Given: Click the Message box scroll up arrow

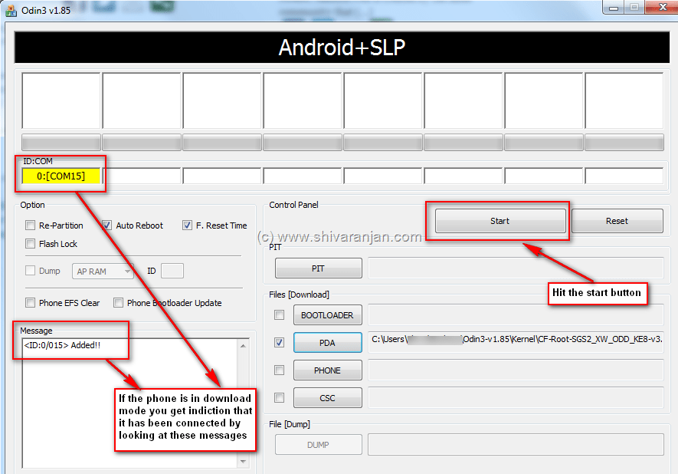Looking at the screenshot, I should click(244, 346).
